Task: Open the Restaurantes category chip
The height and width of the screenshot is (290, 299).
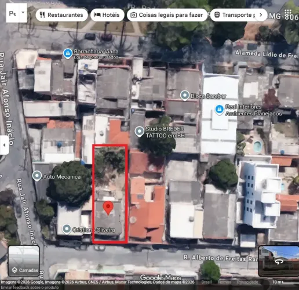Action: click(x=61, y=15)
